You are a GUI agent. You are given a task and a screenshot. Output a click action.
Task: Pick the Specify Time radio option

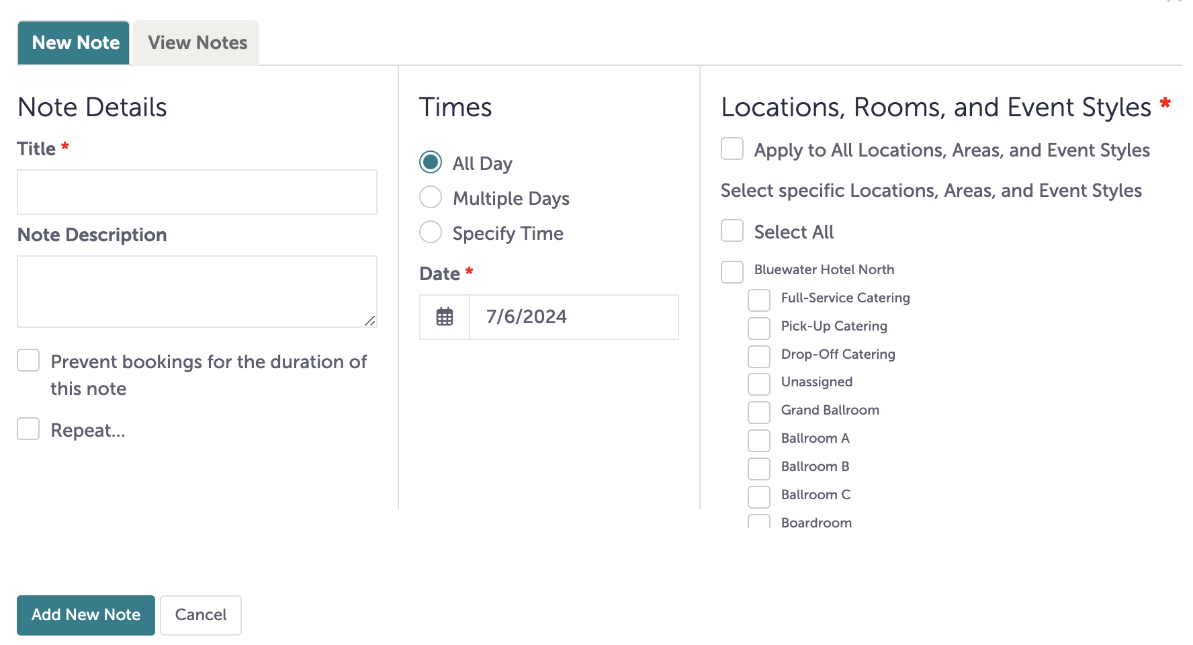pyautogui.click(x=431, y=232)
